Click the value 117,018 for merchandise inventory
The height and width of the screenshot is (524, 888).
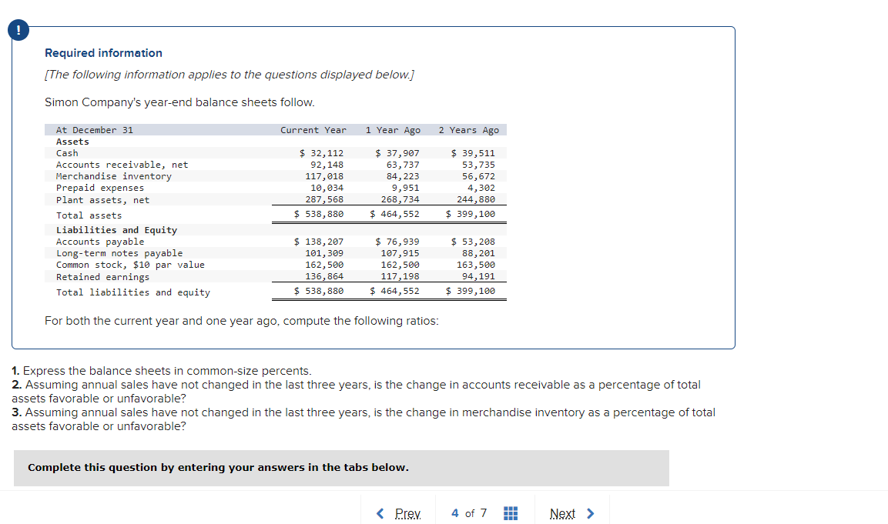pos(324,176)
